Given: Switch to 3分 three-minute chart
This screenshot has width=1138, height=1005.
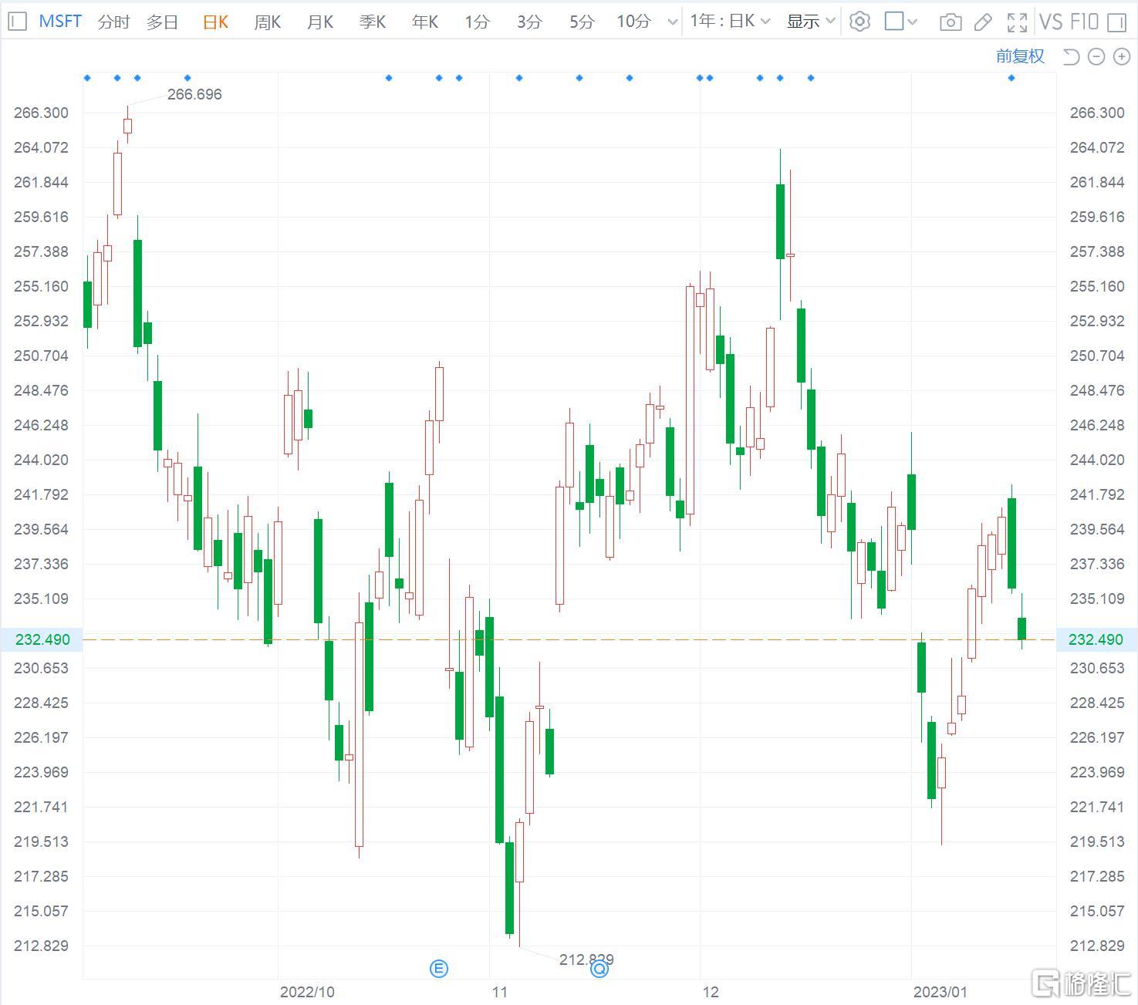Looking at the screenshot, I should coord(529,22).
